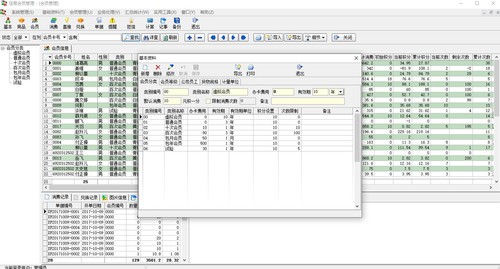Click the 刷新 refresh button
Image resolution: width=500 pixels, height=269 pixels.
click(169, 37)
